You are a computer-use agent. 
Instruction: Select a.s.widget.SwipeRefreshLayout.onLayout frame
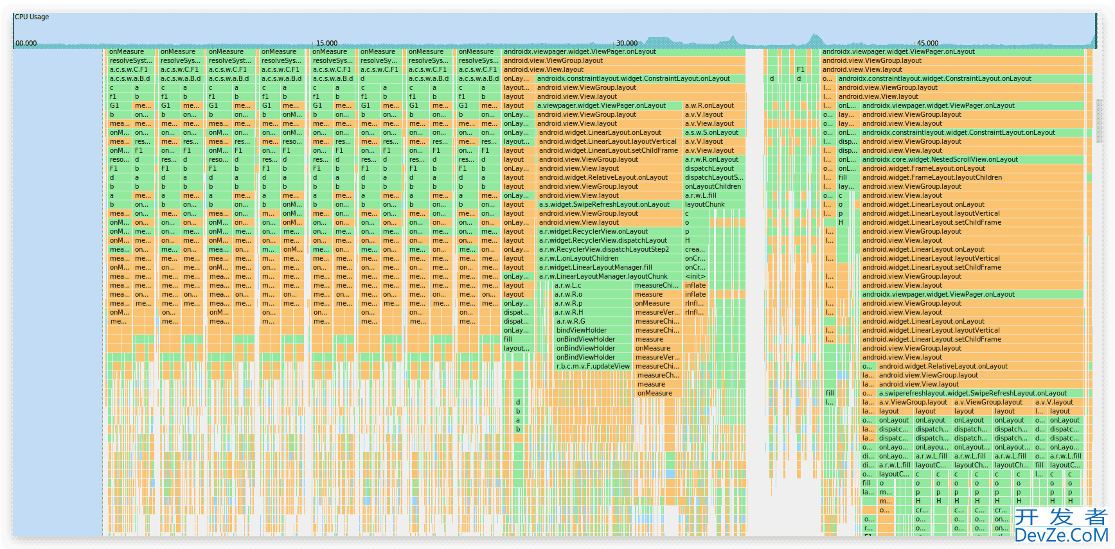[x=609, y=204]
